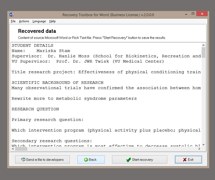Click vertical scrollbar up arrow

pyautogui.click(x=203, y=45)
